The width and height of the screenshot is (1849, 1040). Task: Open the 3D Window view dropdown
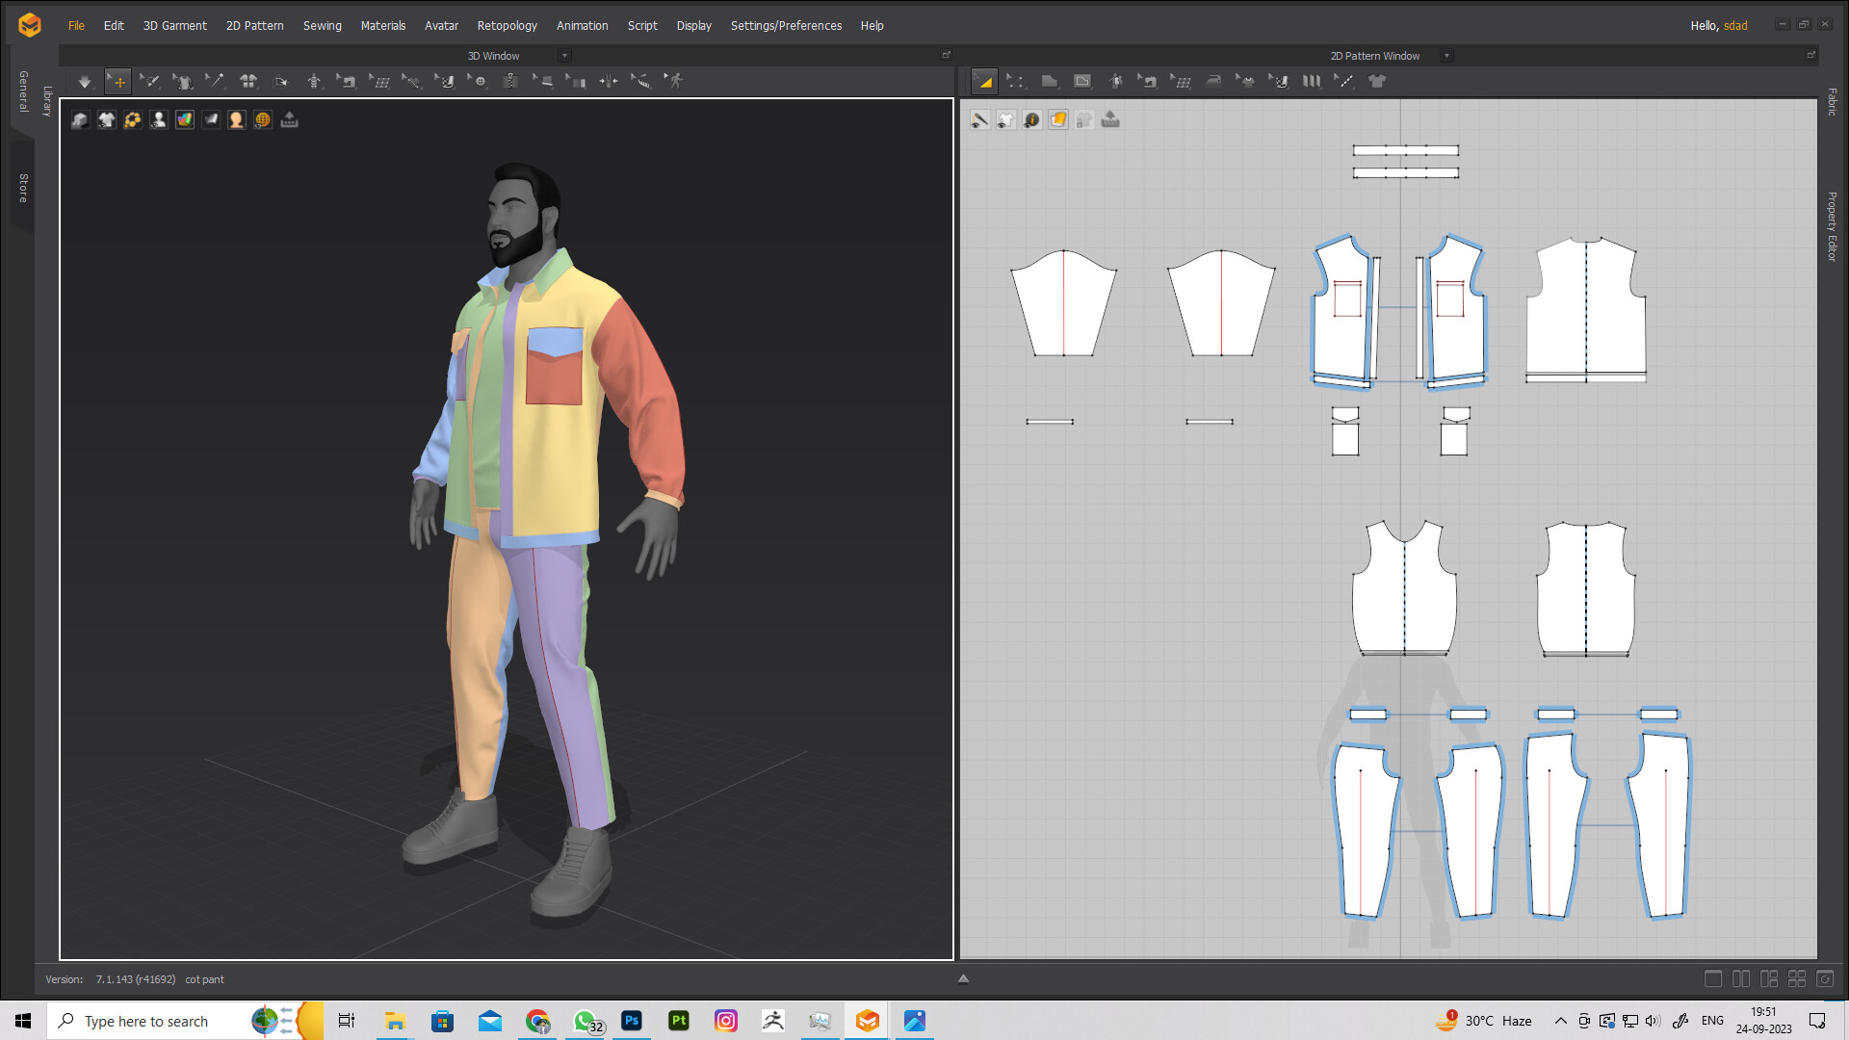point(564,55)
